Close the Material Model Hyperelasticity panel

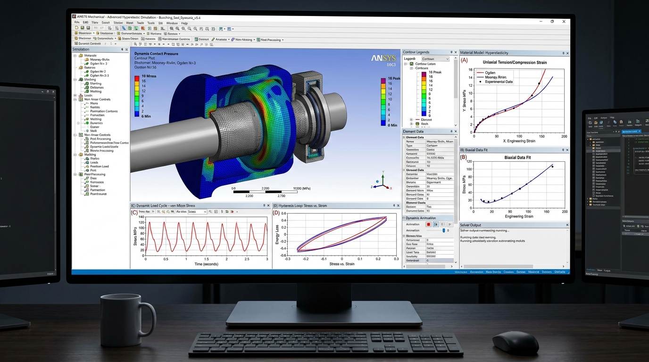click(x=567, y=53)
